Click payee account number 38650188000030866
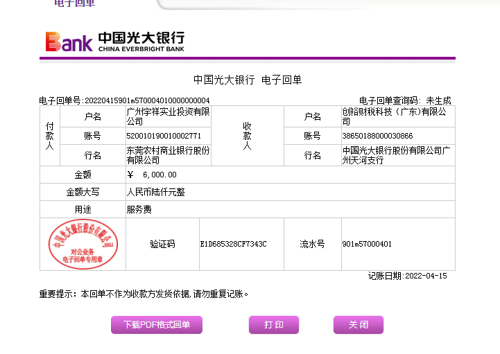Viewport: 500px width, 354px height. [x=377, y=136]
